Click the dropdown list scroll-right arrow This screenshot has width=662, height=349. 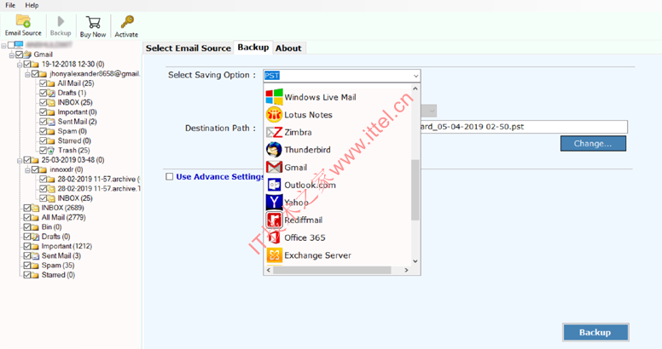[x=406, y=270]
